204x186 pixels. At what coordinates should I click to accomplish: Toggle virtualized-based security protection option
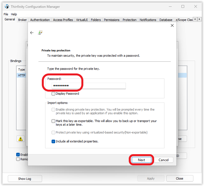53,133
